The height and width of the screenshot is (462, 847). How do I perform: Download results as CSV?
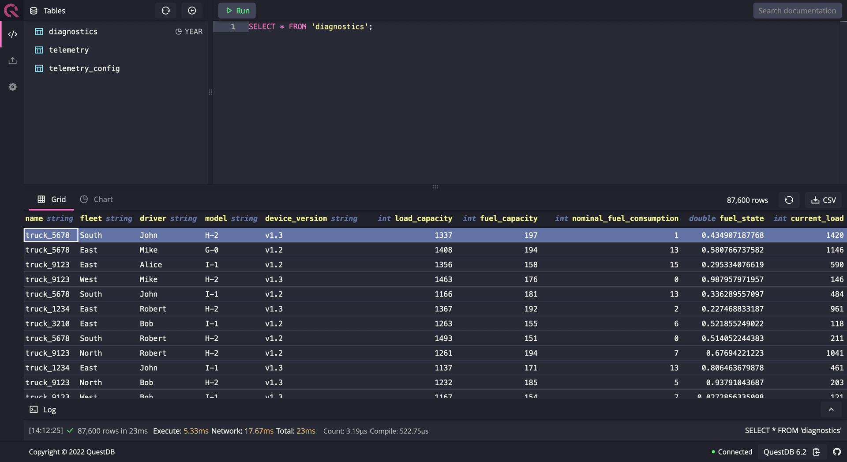823,200
